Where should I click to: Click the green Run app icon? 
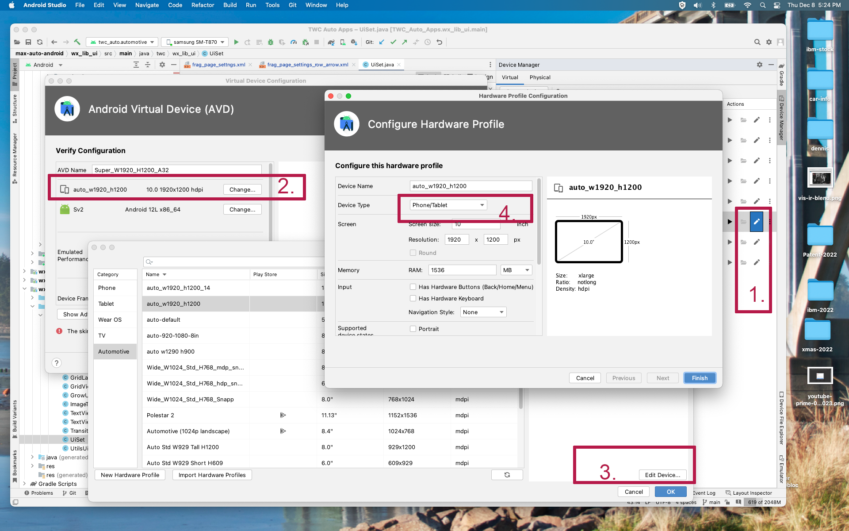[236, 42]
